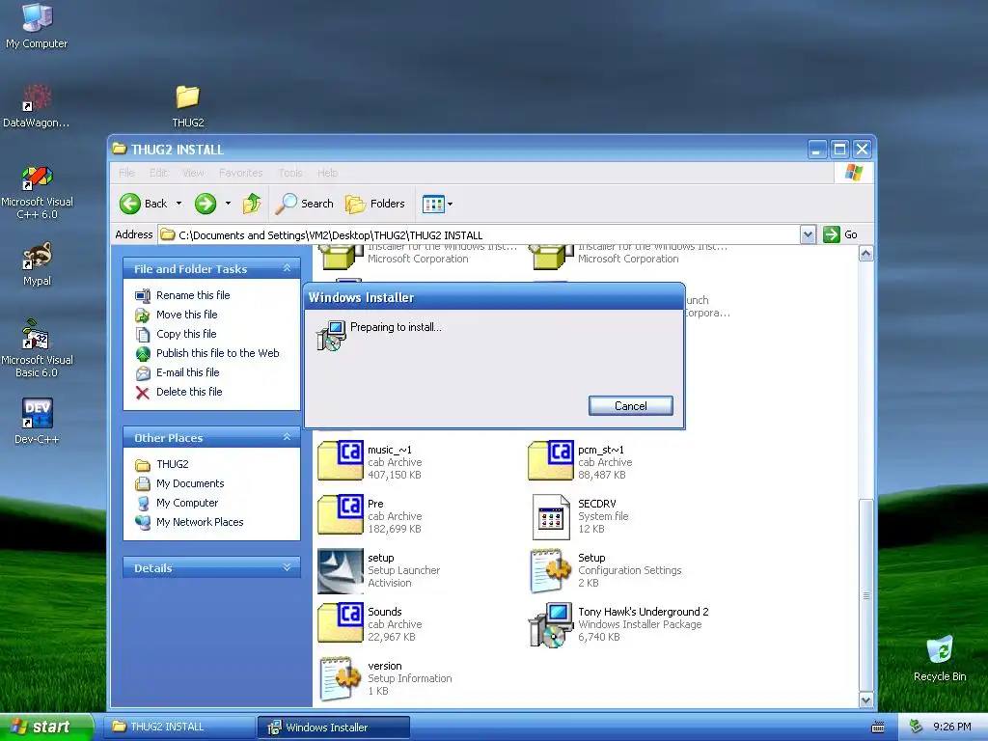Open the Favorites menu
988x741 pixels.
coord(240,173)
